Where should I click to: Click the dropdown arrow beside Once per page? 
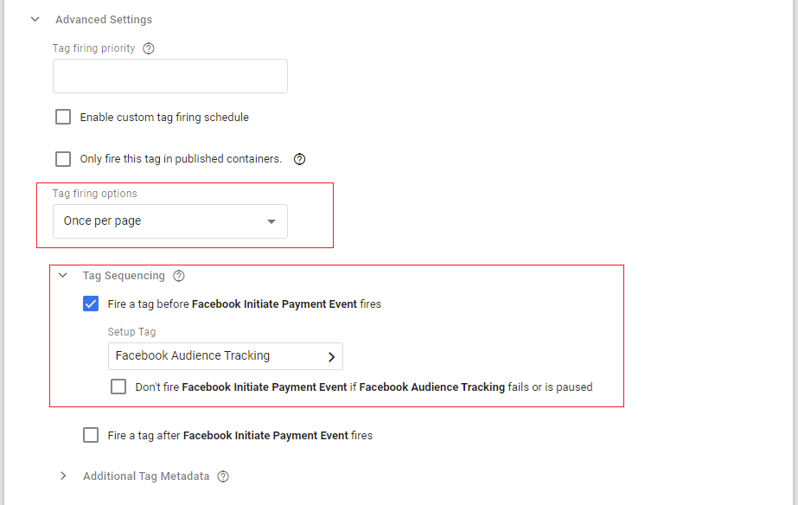(271, 222)
